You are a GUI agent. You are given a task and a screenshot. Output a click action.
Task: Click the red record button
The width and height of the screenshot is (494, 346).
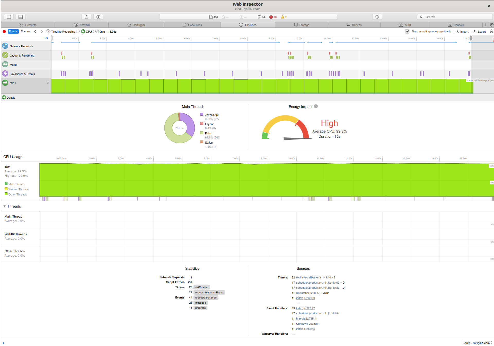(4, 32)
